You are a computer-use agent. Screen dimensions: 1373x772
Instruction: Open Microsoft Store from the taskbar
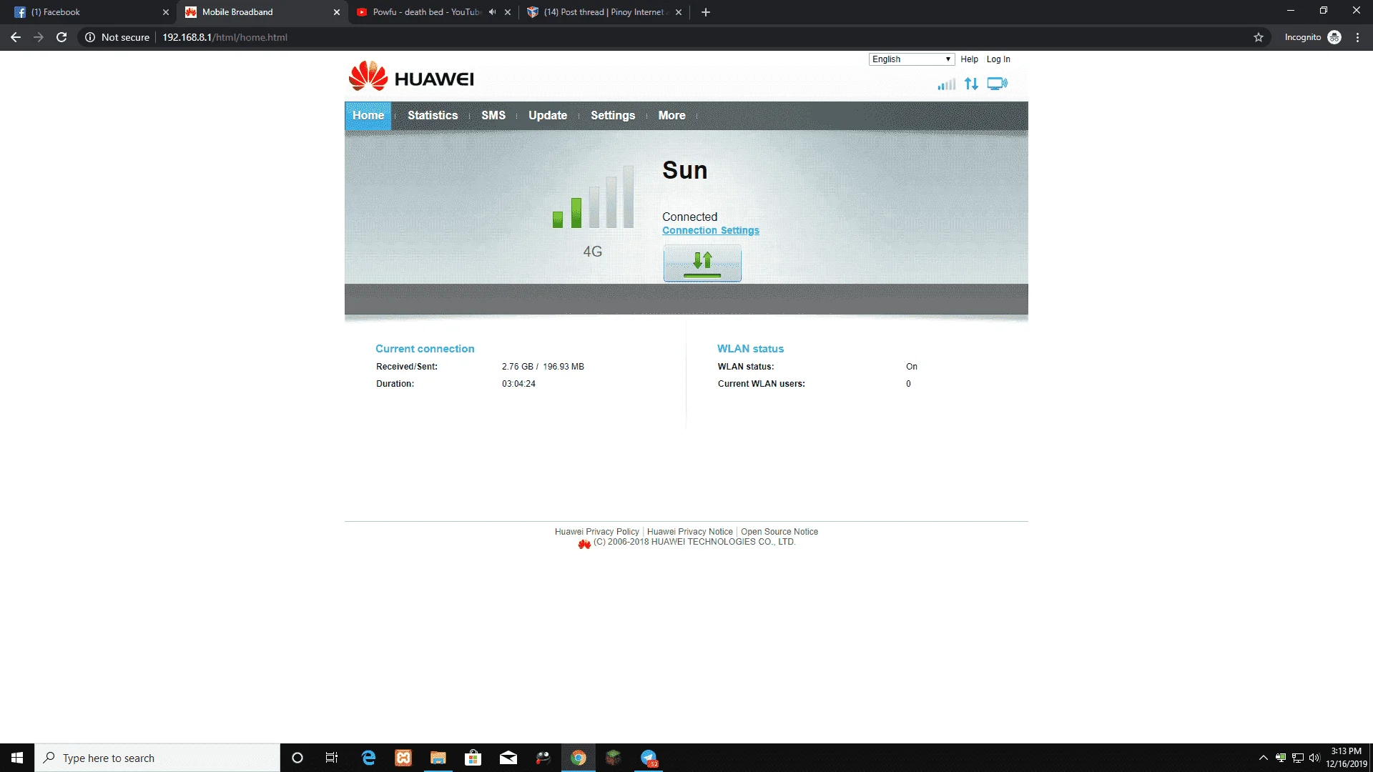(473, 758)
